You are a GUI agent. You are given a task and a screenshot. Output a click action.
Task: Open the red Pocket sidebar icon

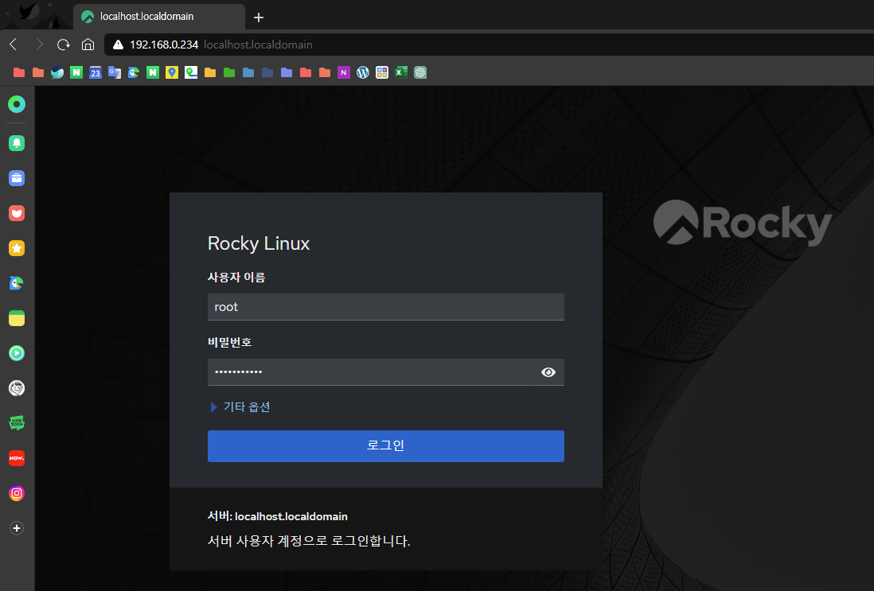(x=17, y=213)
